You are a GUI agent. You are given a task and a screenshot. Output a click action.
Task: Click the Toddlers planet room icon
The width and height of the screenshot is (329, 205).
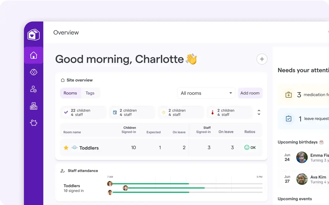[74, 148]
